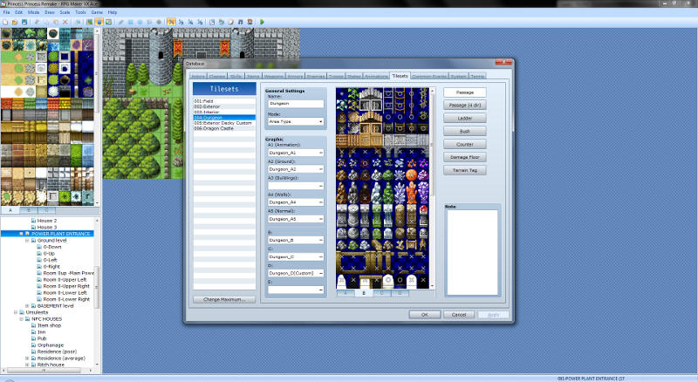Open the A1 Animation graphic dropdown
The height and width of the screenshot is (382, 698).
point(296,153)
